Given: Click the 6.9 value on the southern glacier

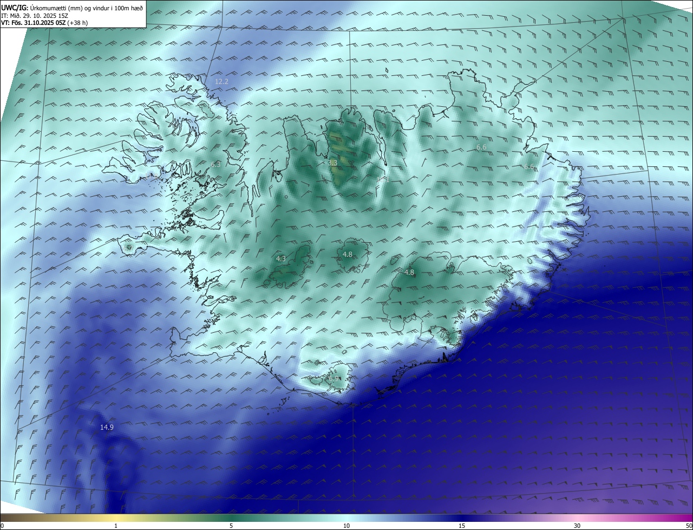Looking at the screenshot, I should [335, 379].
